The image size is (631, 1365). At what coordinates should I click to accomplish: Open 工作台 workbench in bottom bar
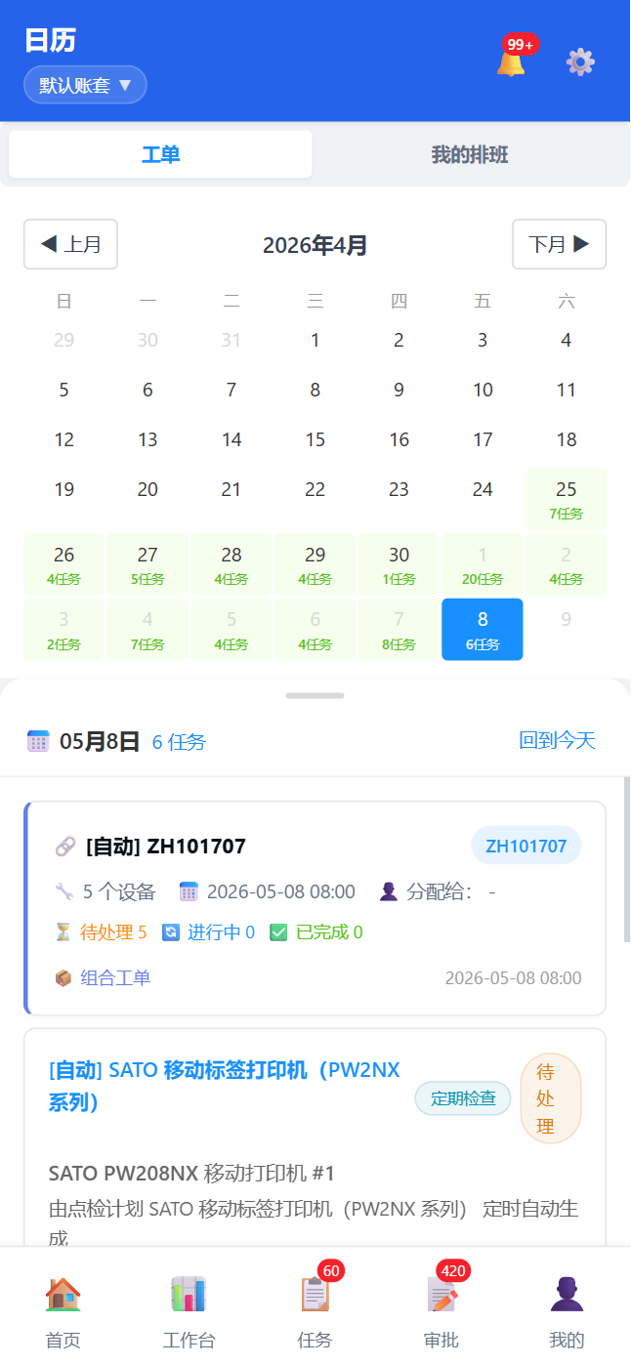[x=189, y=1311]
